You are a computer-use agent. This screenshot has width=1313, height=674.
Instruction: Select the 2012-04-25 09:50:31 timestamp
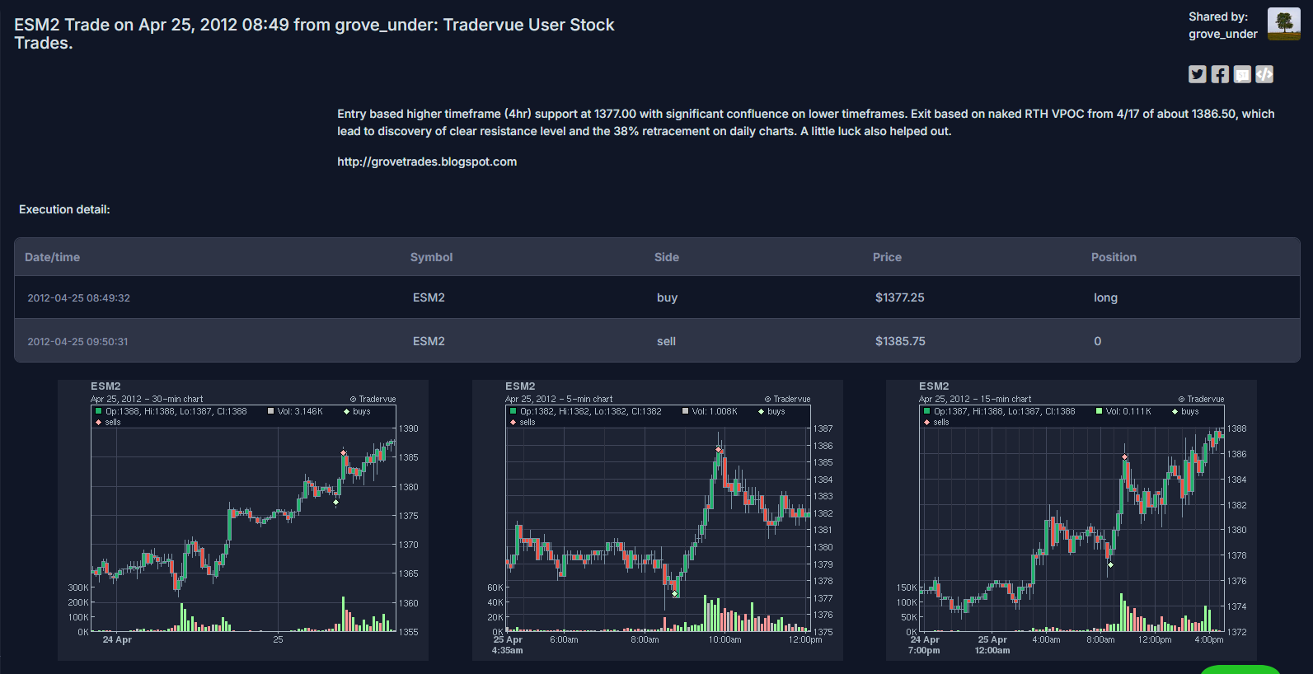tap(77, 341)
